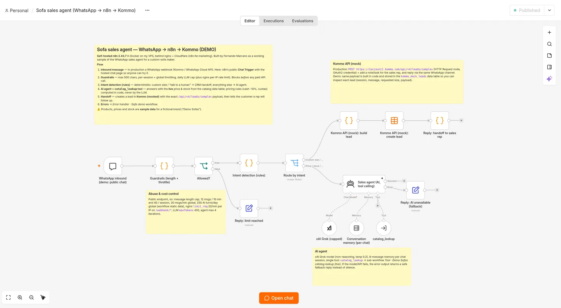Zoom out on the canvas
This screenshot has width=561, height=308.
[x=32, y=297]
